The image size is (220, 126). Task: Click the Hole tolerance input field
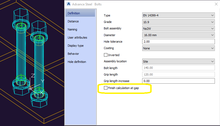[178, 42]
